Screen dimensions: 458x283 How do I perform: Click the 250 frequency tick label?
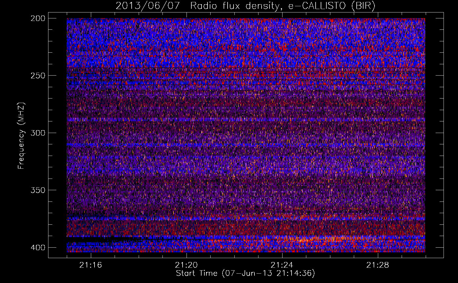(38, 76)
